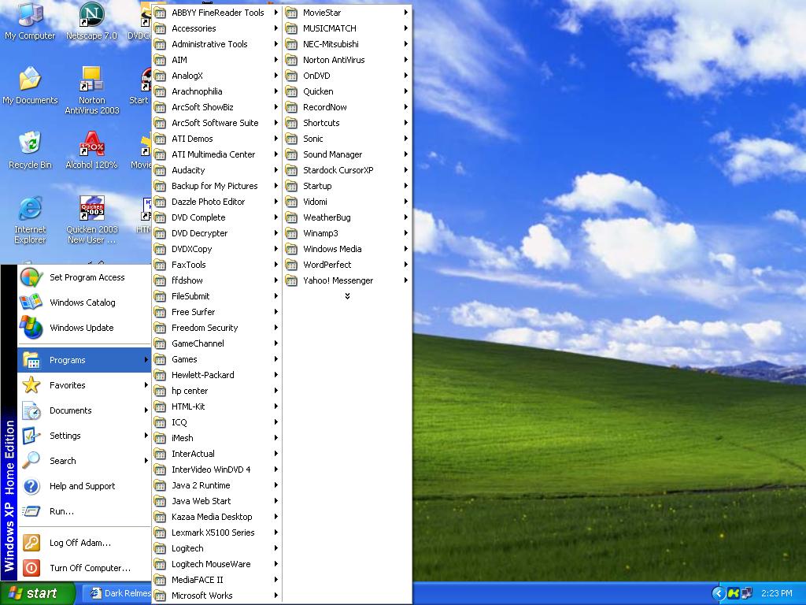Click the system tray network computers icon

click(x=746, y=593)
